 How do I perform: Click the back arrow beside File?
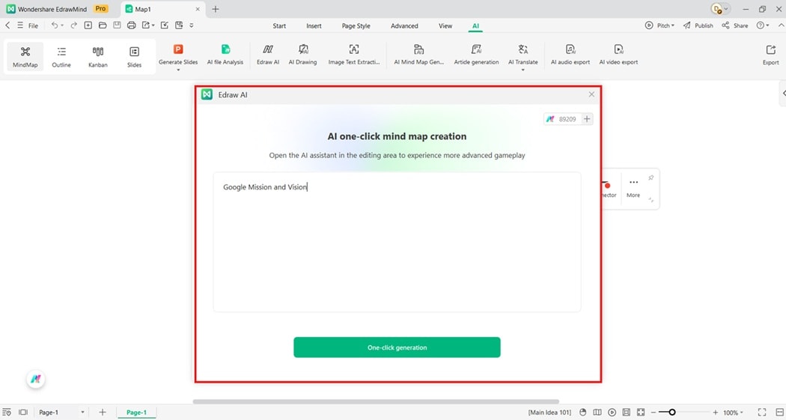click(x=7, y=25)
